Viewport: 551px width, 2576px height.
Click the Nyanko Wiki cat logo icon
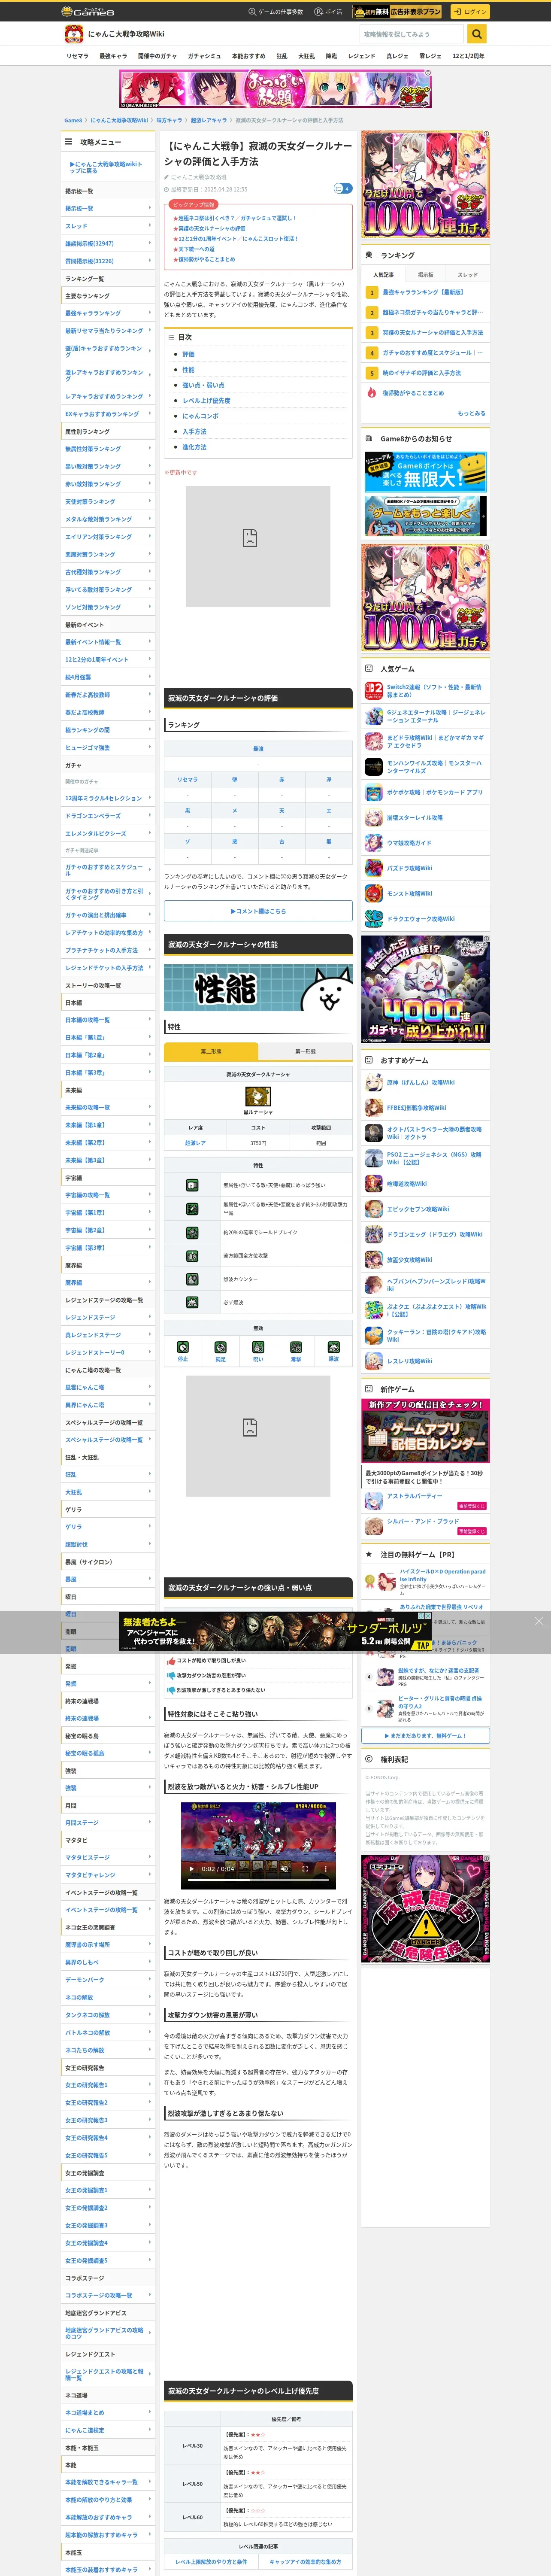(x=74, y=34)
